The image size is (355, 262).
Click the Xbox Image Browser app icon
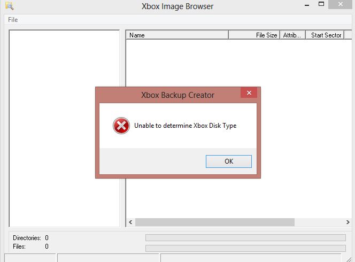[9, 6]
